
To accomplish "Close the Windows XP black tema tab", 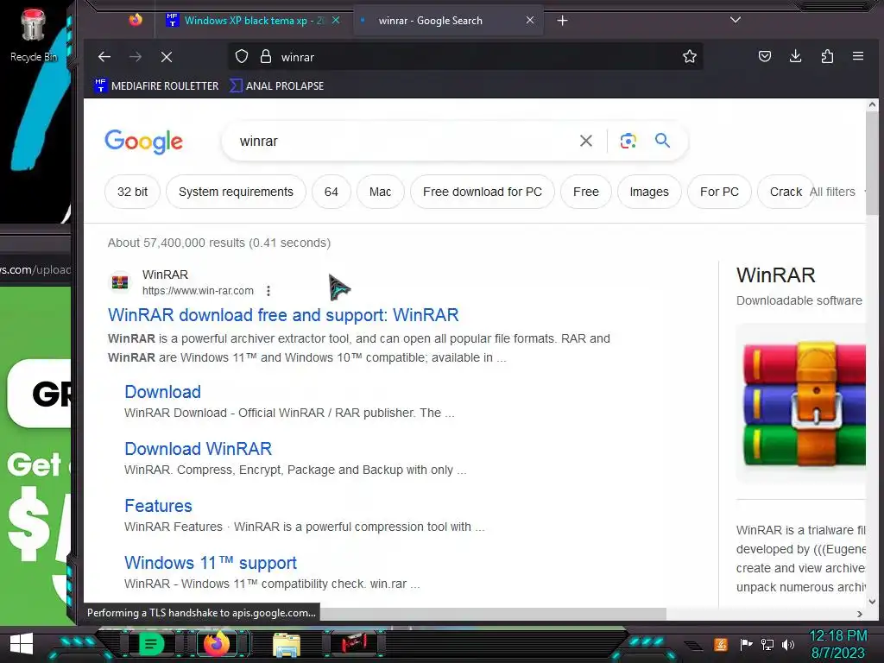I will pos(336,21).
